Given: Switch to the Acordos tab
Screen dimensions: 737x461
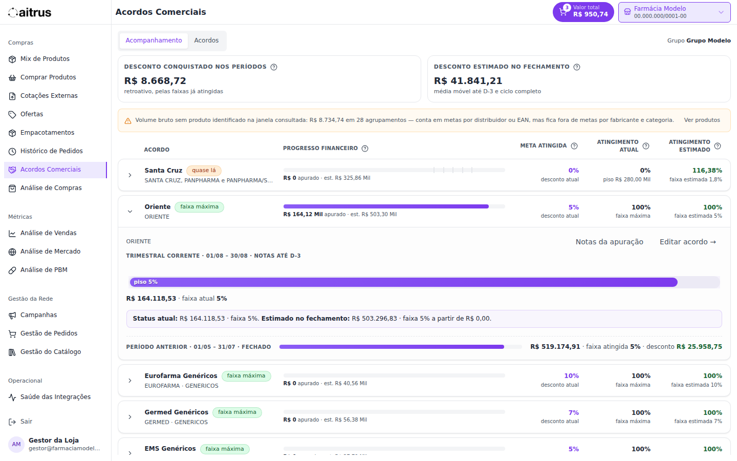Looking at the screenshot, I should click(x=206, y=40).
